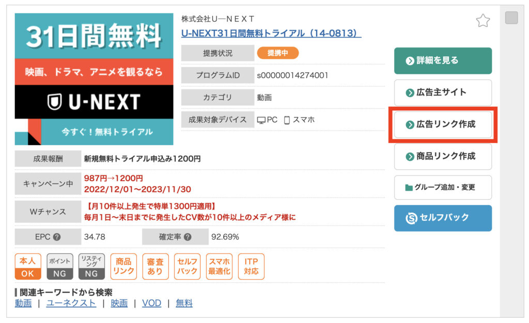Open 商品リンク作成 product link creation
The height and width of the screenshot is (323, 529).
coord(443,156)
